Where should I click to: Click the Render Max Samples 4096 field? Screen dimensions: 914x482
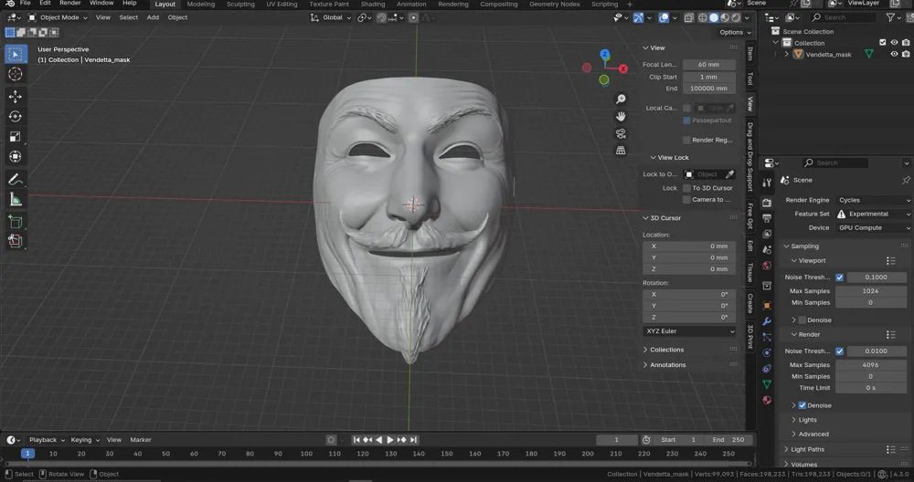[870, 365]
